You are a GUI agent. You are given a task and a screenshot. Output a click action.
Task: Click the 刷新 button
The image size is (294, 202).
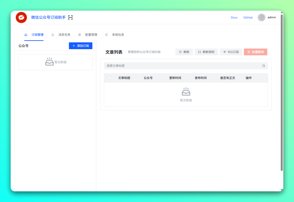click(x=184, y=52)
